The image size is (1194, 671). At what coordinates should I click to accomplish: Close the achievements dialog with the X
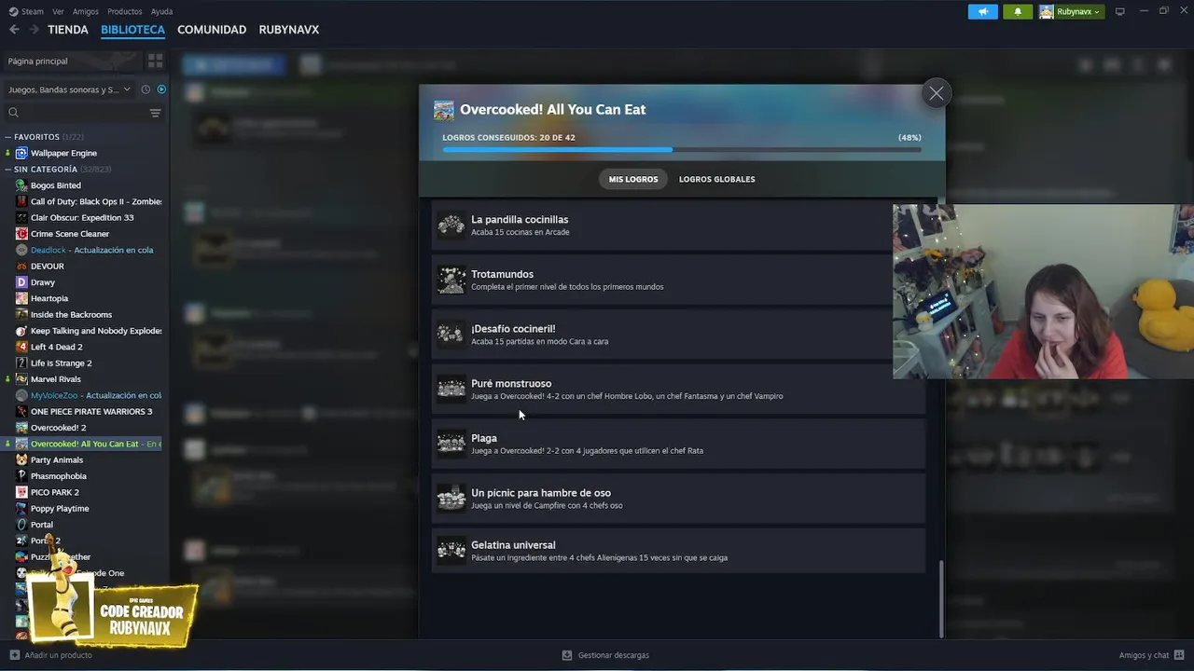(x=936, y=93)
